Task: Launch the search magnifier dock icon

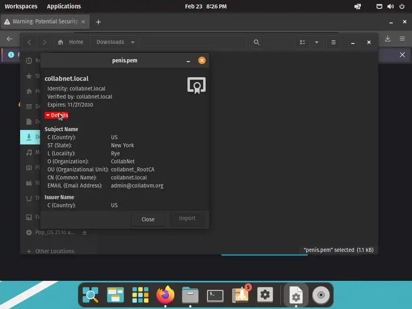Action: coord(91,295)
